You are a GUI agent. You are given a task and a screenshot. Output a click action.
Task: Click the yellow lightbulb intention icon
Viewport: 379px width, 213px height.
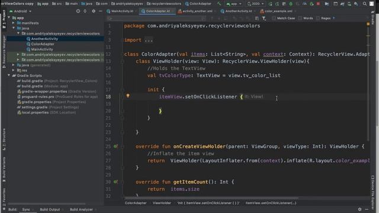coord(128,96)
